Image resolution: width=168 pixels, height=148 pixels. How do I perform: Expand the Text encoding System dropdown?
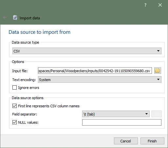coord(100,79)
